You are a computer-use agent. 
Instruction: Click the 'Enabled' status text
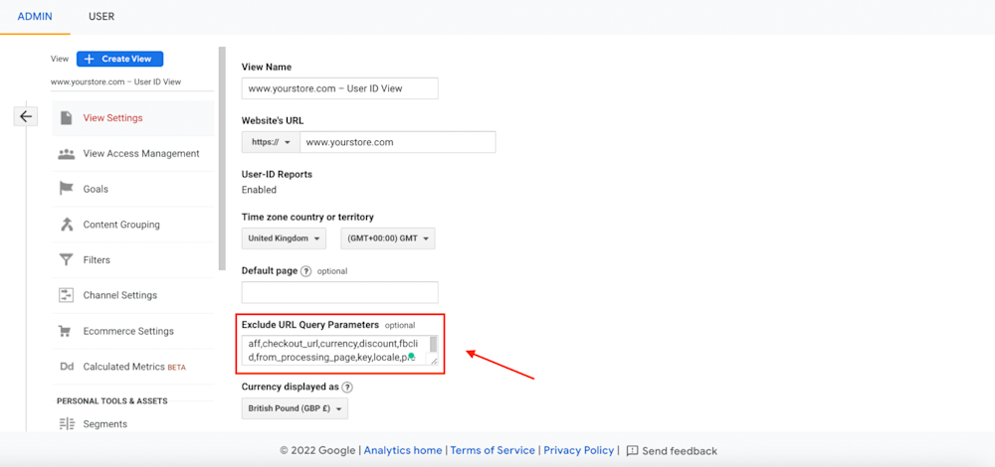coord(259,190)
